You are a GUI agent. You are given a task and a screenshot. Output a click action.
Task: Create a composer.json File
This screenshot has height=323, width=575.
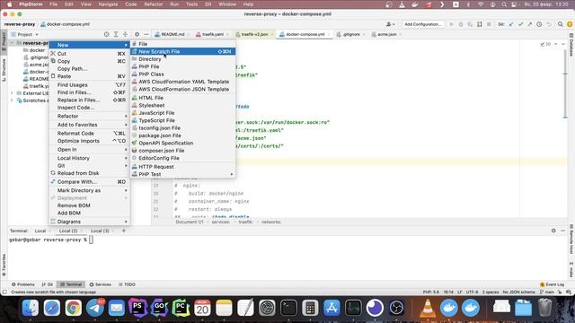pyautogui.click(x=182, y=151)
